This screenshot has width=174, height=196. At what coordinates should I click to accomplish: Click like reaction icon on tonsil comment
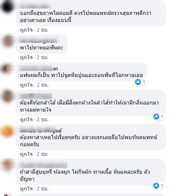[156, 116]
